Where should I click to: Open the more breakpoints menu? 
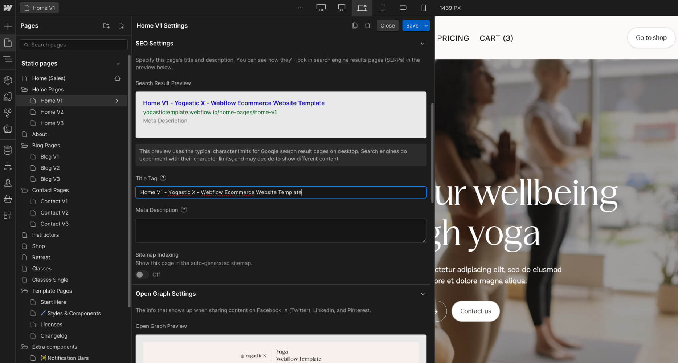(x=300, y=8)
